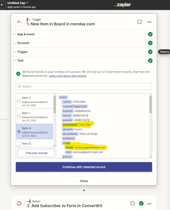Click Find new records button
The image size is (170, 210).
[x=36, y=153]
